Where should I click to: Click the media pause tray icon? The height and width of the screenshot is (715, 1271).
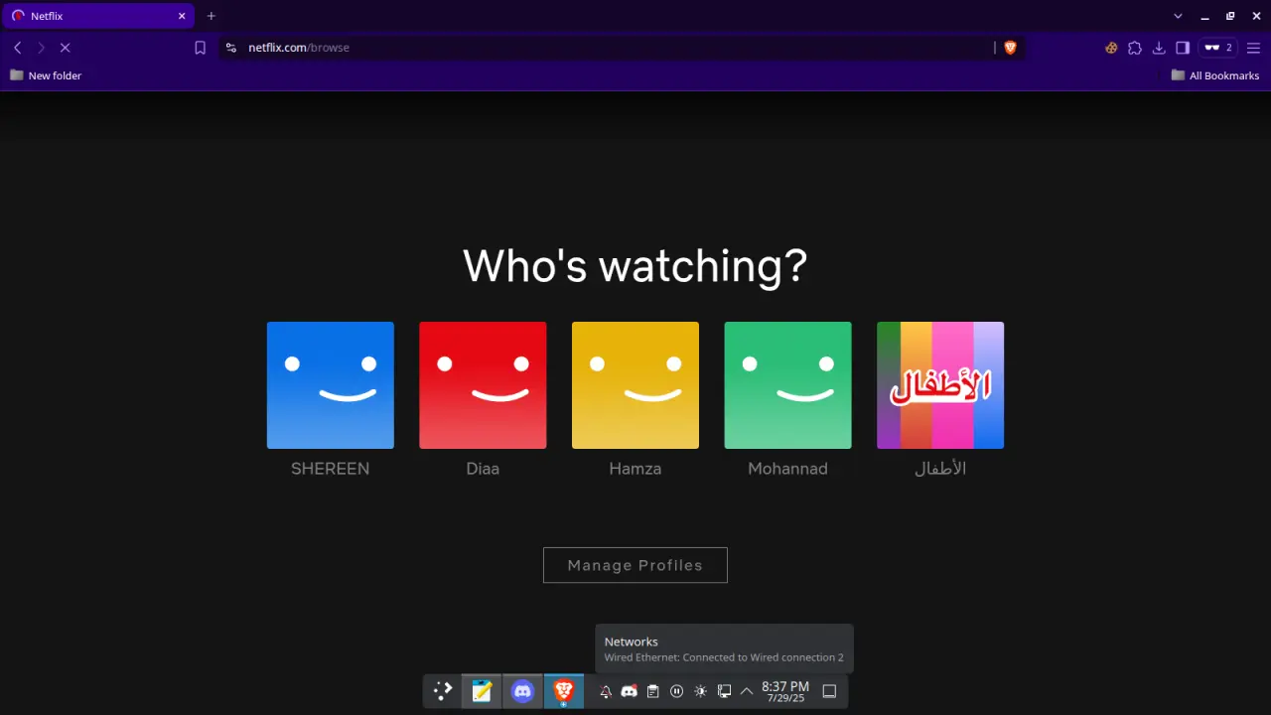[x=676, y=691]
